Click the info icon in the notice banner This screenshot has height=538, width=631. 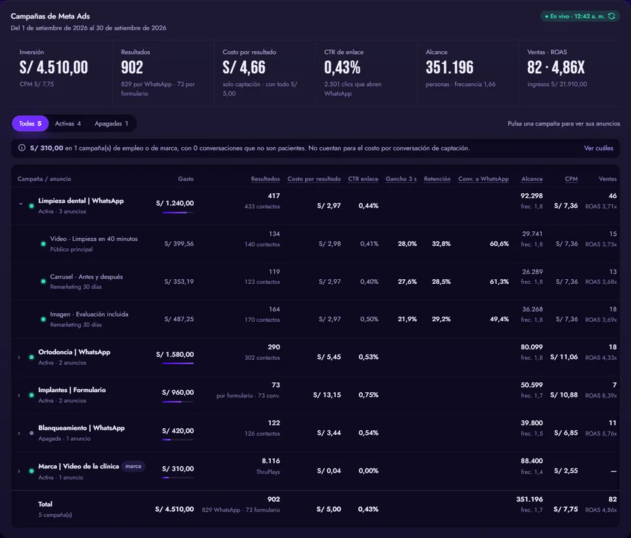click(22, 148)
